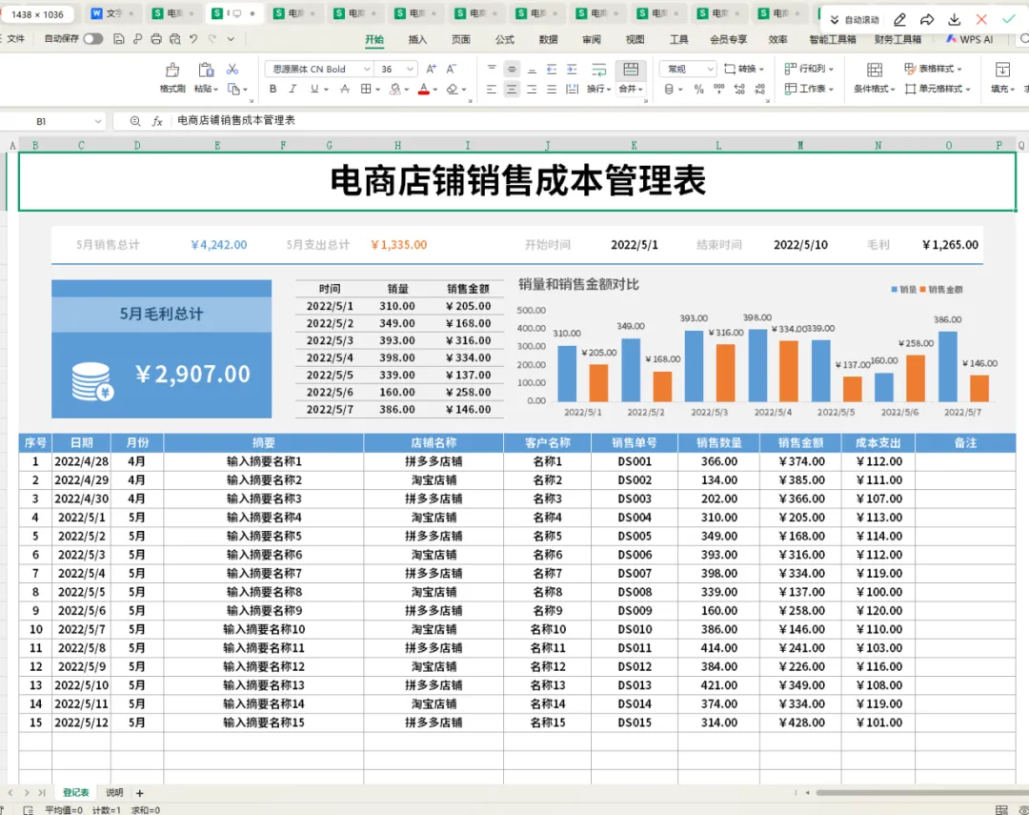Click the zoom magnifier icon in formula bar

(135, 121)
